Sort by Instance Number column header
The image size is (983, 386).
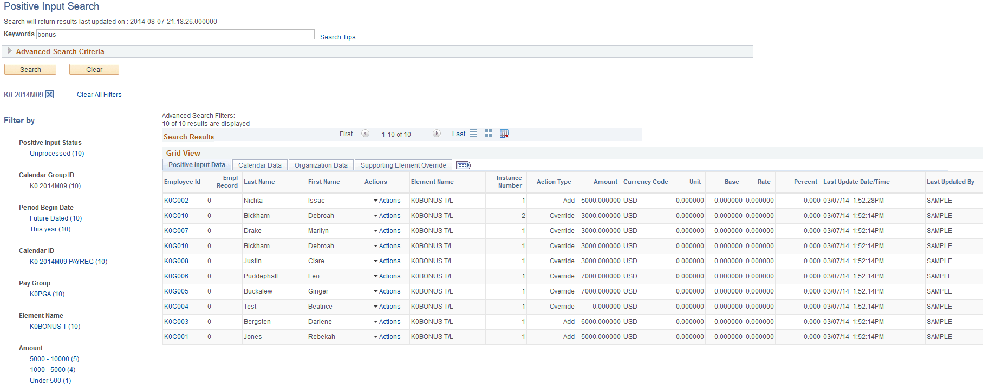(x=509, y=182)
